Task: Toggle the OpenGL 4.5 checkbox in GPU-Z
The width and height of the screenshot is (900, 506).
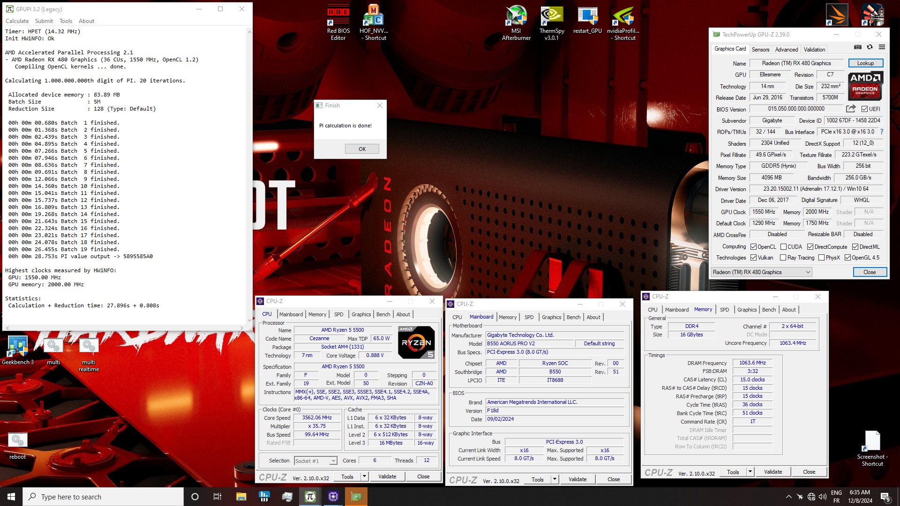Action: pyautogui.click(x=847, y=258)
